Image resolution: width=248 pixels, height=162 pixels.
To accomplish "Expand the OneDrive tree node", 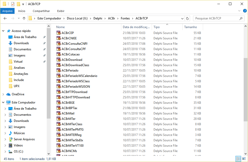I will click(3, 94).
